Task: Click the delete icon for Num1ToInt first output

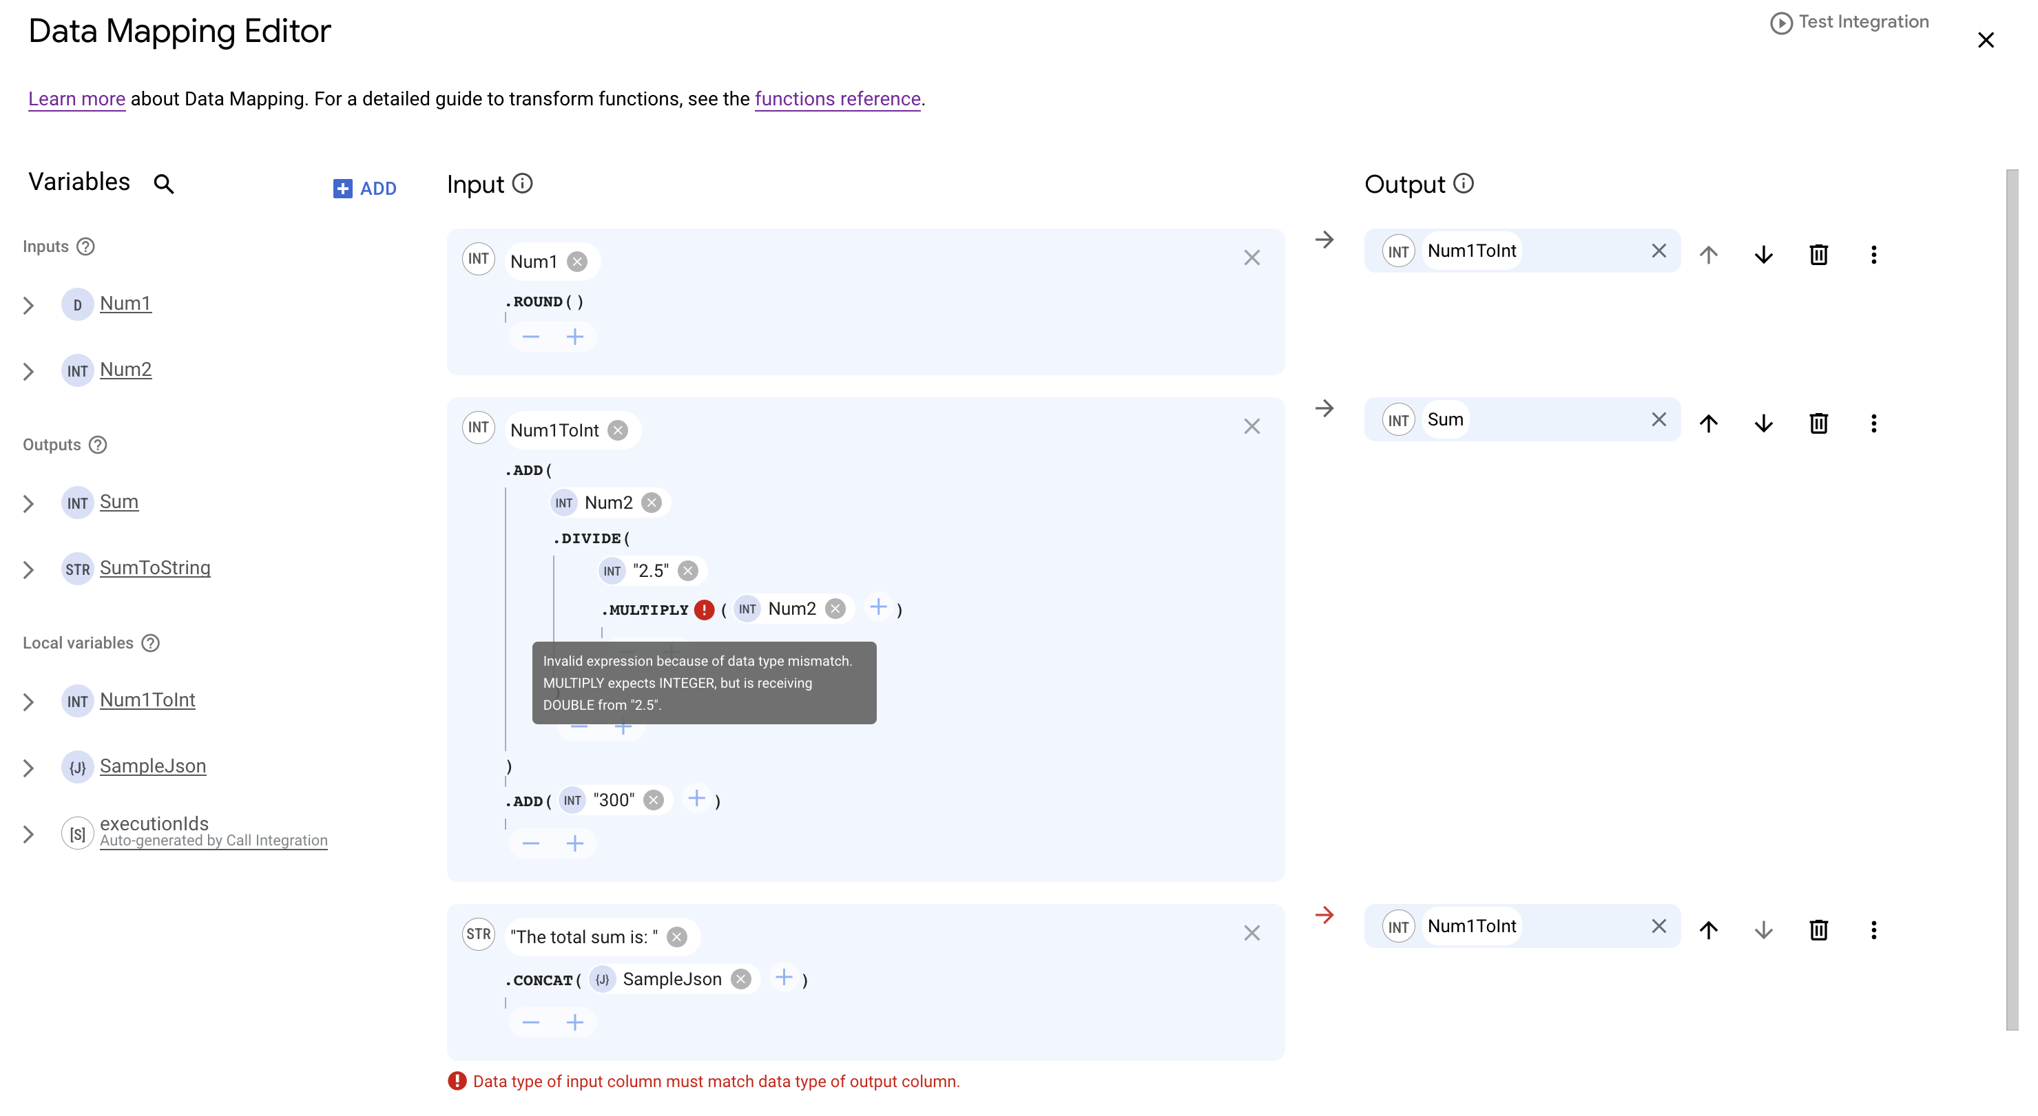Action: tap(1818, 254)
